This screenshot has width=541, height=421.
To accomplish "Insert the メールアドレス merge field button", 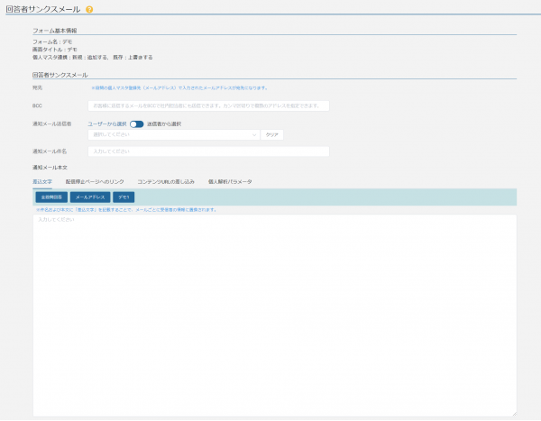I will [90, 197].
